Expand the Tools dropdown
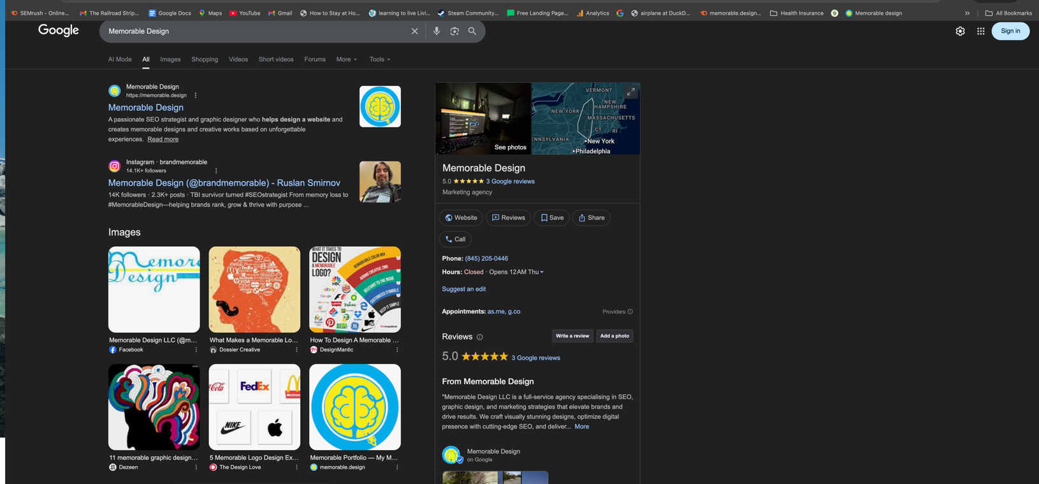 (380, 59)
